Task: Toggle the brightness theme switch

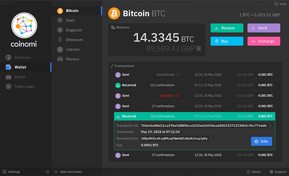Action: (47, 172)
